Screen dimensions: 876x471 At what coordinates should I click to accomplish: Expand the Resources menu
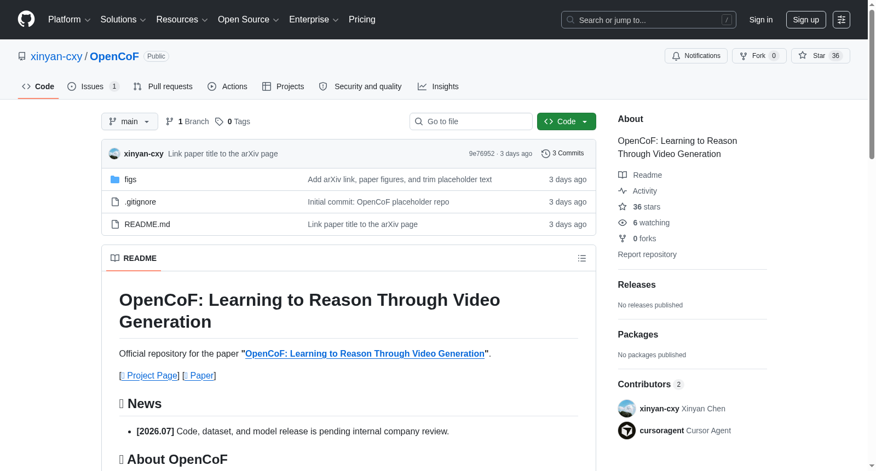tap(182, 20)
